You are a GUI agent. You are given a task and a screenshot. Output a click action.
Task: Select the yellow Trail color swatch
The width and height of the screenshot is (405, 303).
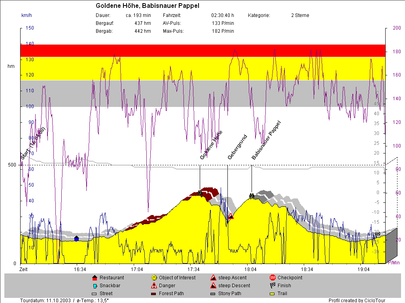pyautogui.click(x=273, y=294)
